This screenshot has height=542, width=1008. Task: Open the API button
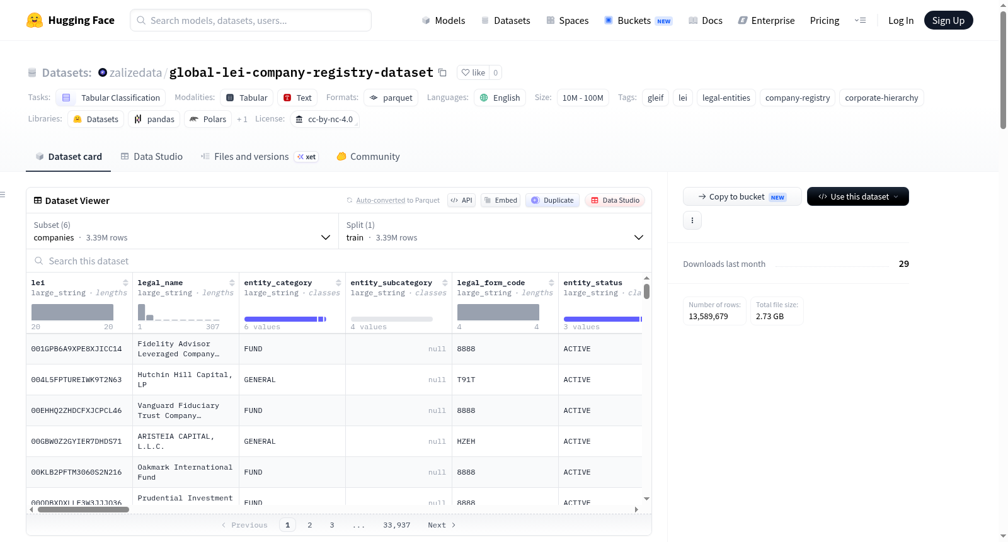pos(461,200)
